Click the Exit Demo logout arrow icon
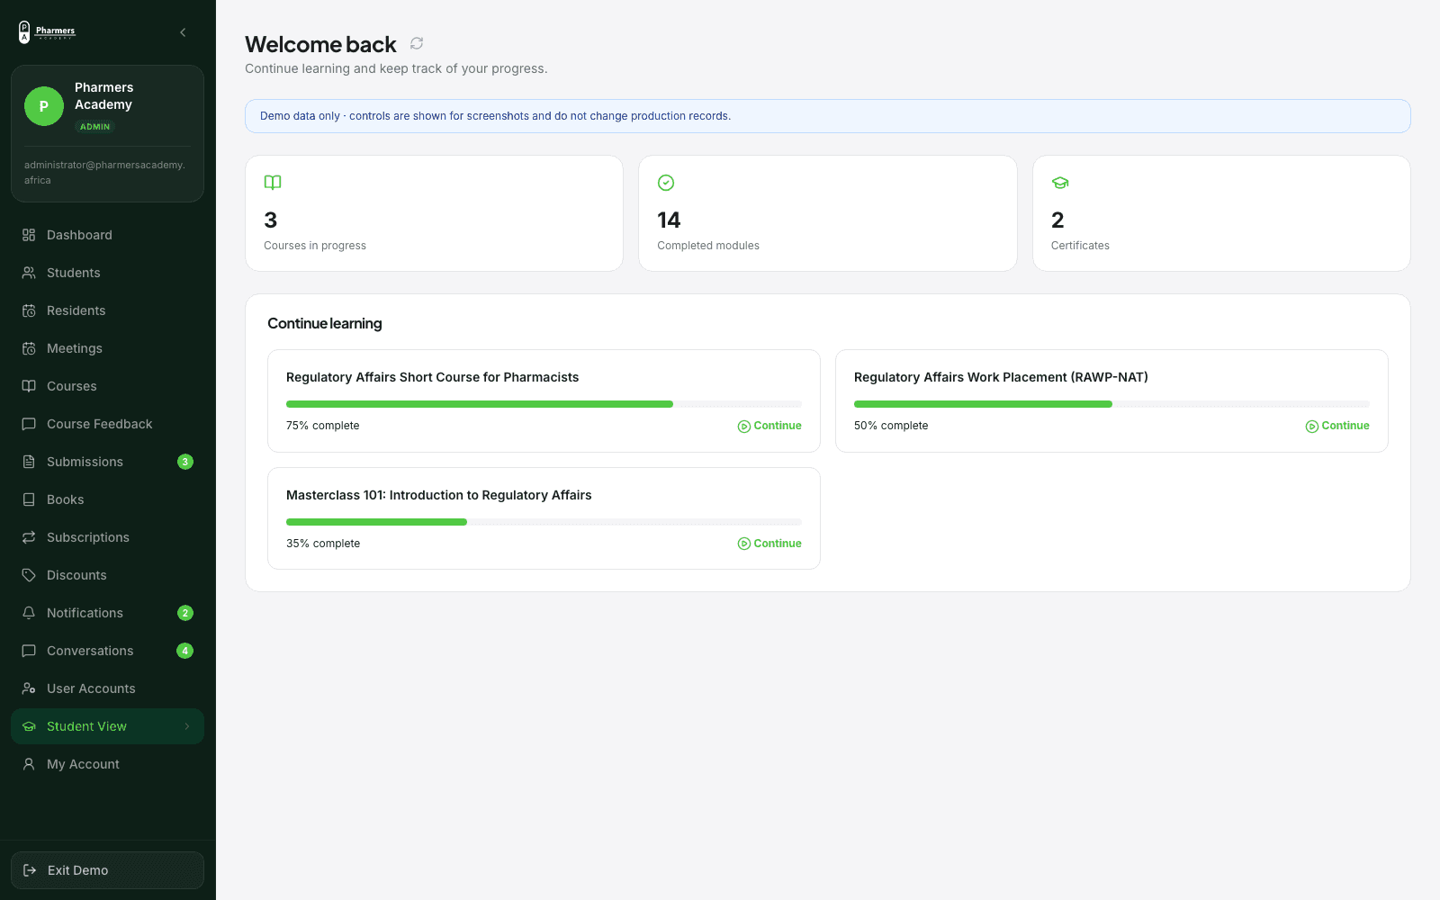Viewport: 1440px width, 900px height. coord(30,870)
